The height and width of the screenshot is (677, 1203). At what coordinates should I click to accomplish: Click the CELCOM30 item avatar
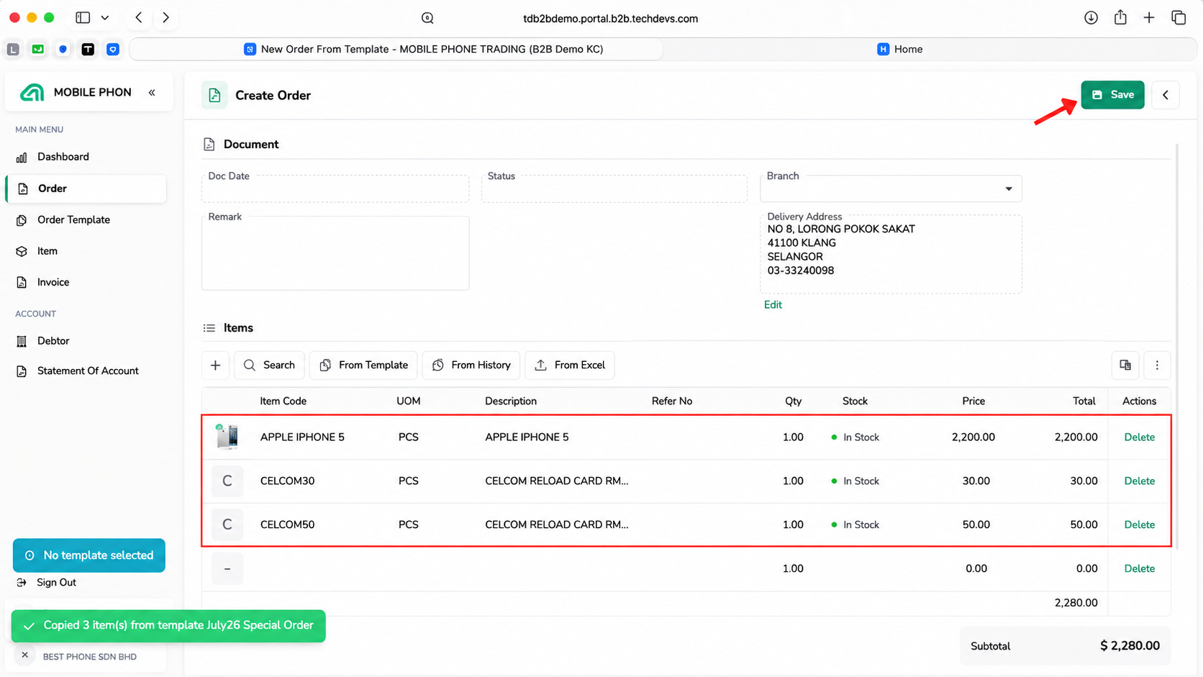pyautogui.click(x=227, y=481)
